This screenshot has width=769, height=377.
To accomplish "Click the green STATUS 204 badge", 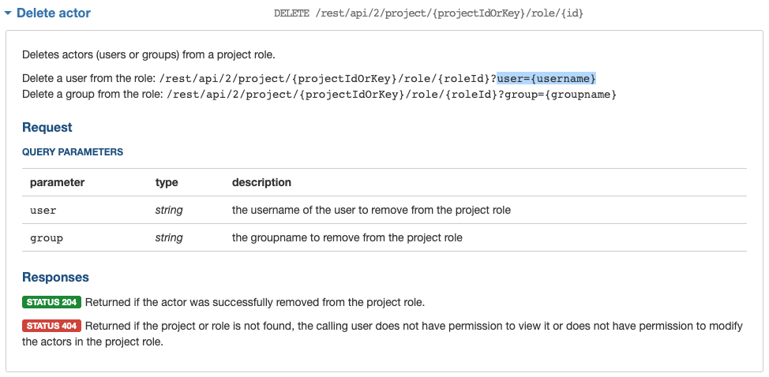I will coord(52,303).
